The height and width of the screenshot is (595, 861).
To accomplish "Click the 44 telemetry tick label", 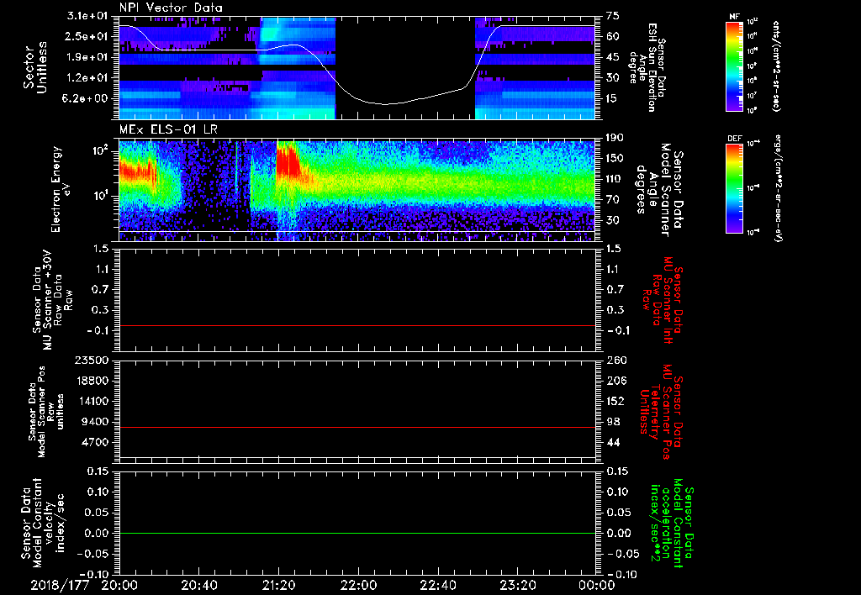I will tap(613, 442).
